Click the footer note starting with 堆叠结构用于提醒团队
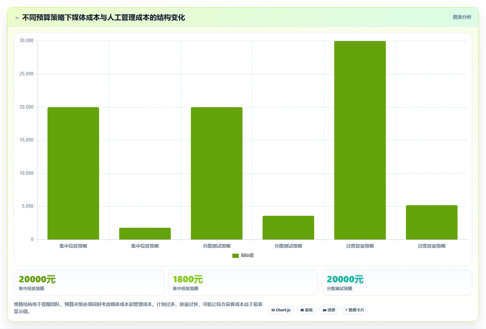The width and height of the screenshot is (486, 329). [x=139, y=308]
